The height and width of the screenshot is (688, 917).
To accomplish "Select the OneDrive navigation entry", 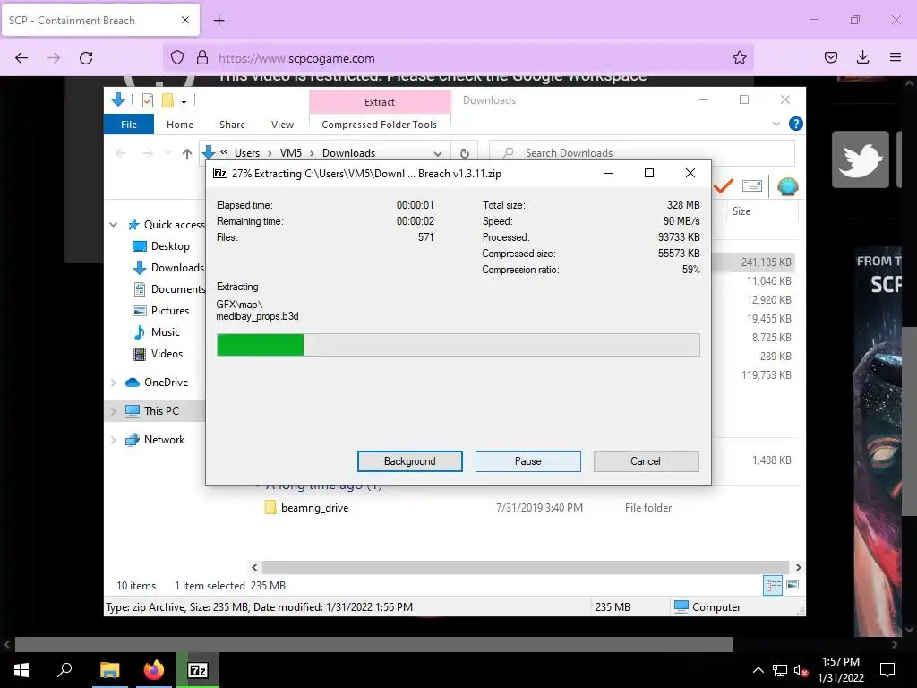I will (x=157, y=383).
